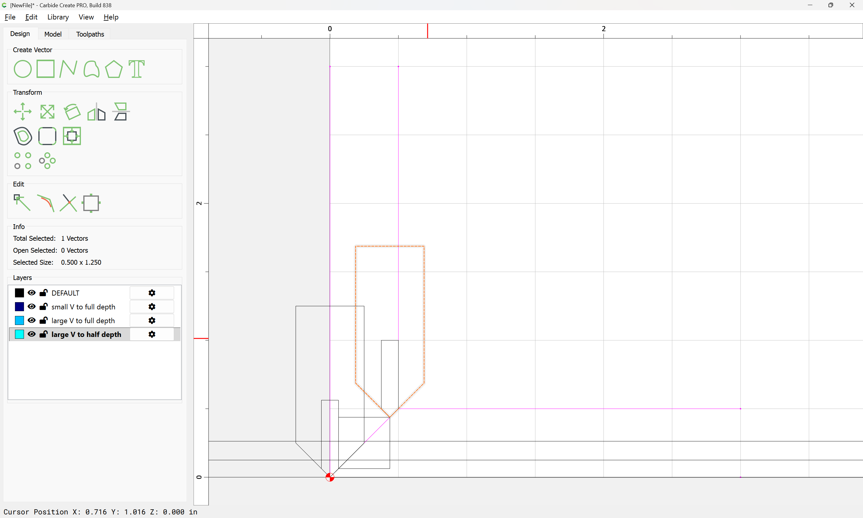Select the Rectangle vector tool
The height and width of the screenshot is (518, 863).
point(45,69)
